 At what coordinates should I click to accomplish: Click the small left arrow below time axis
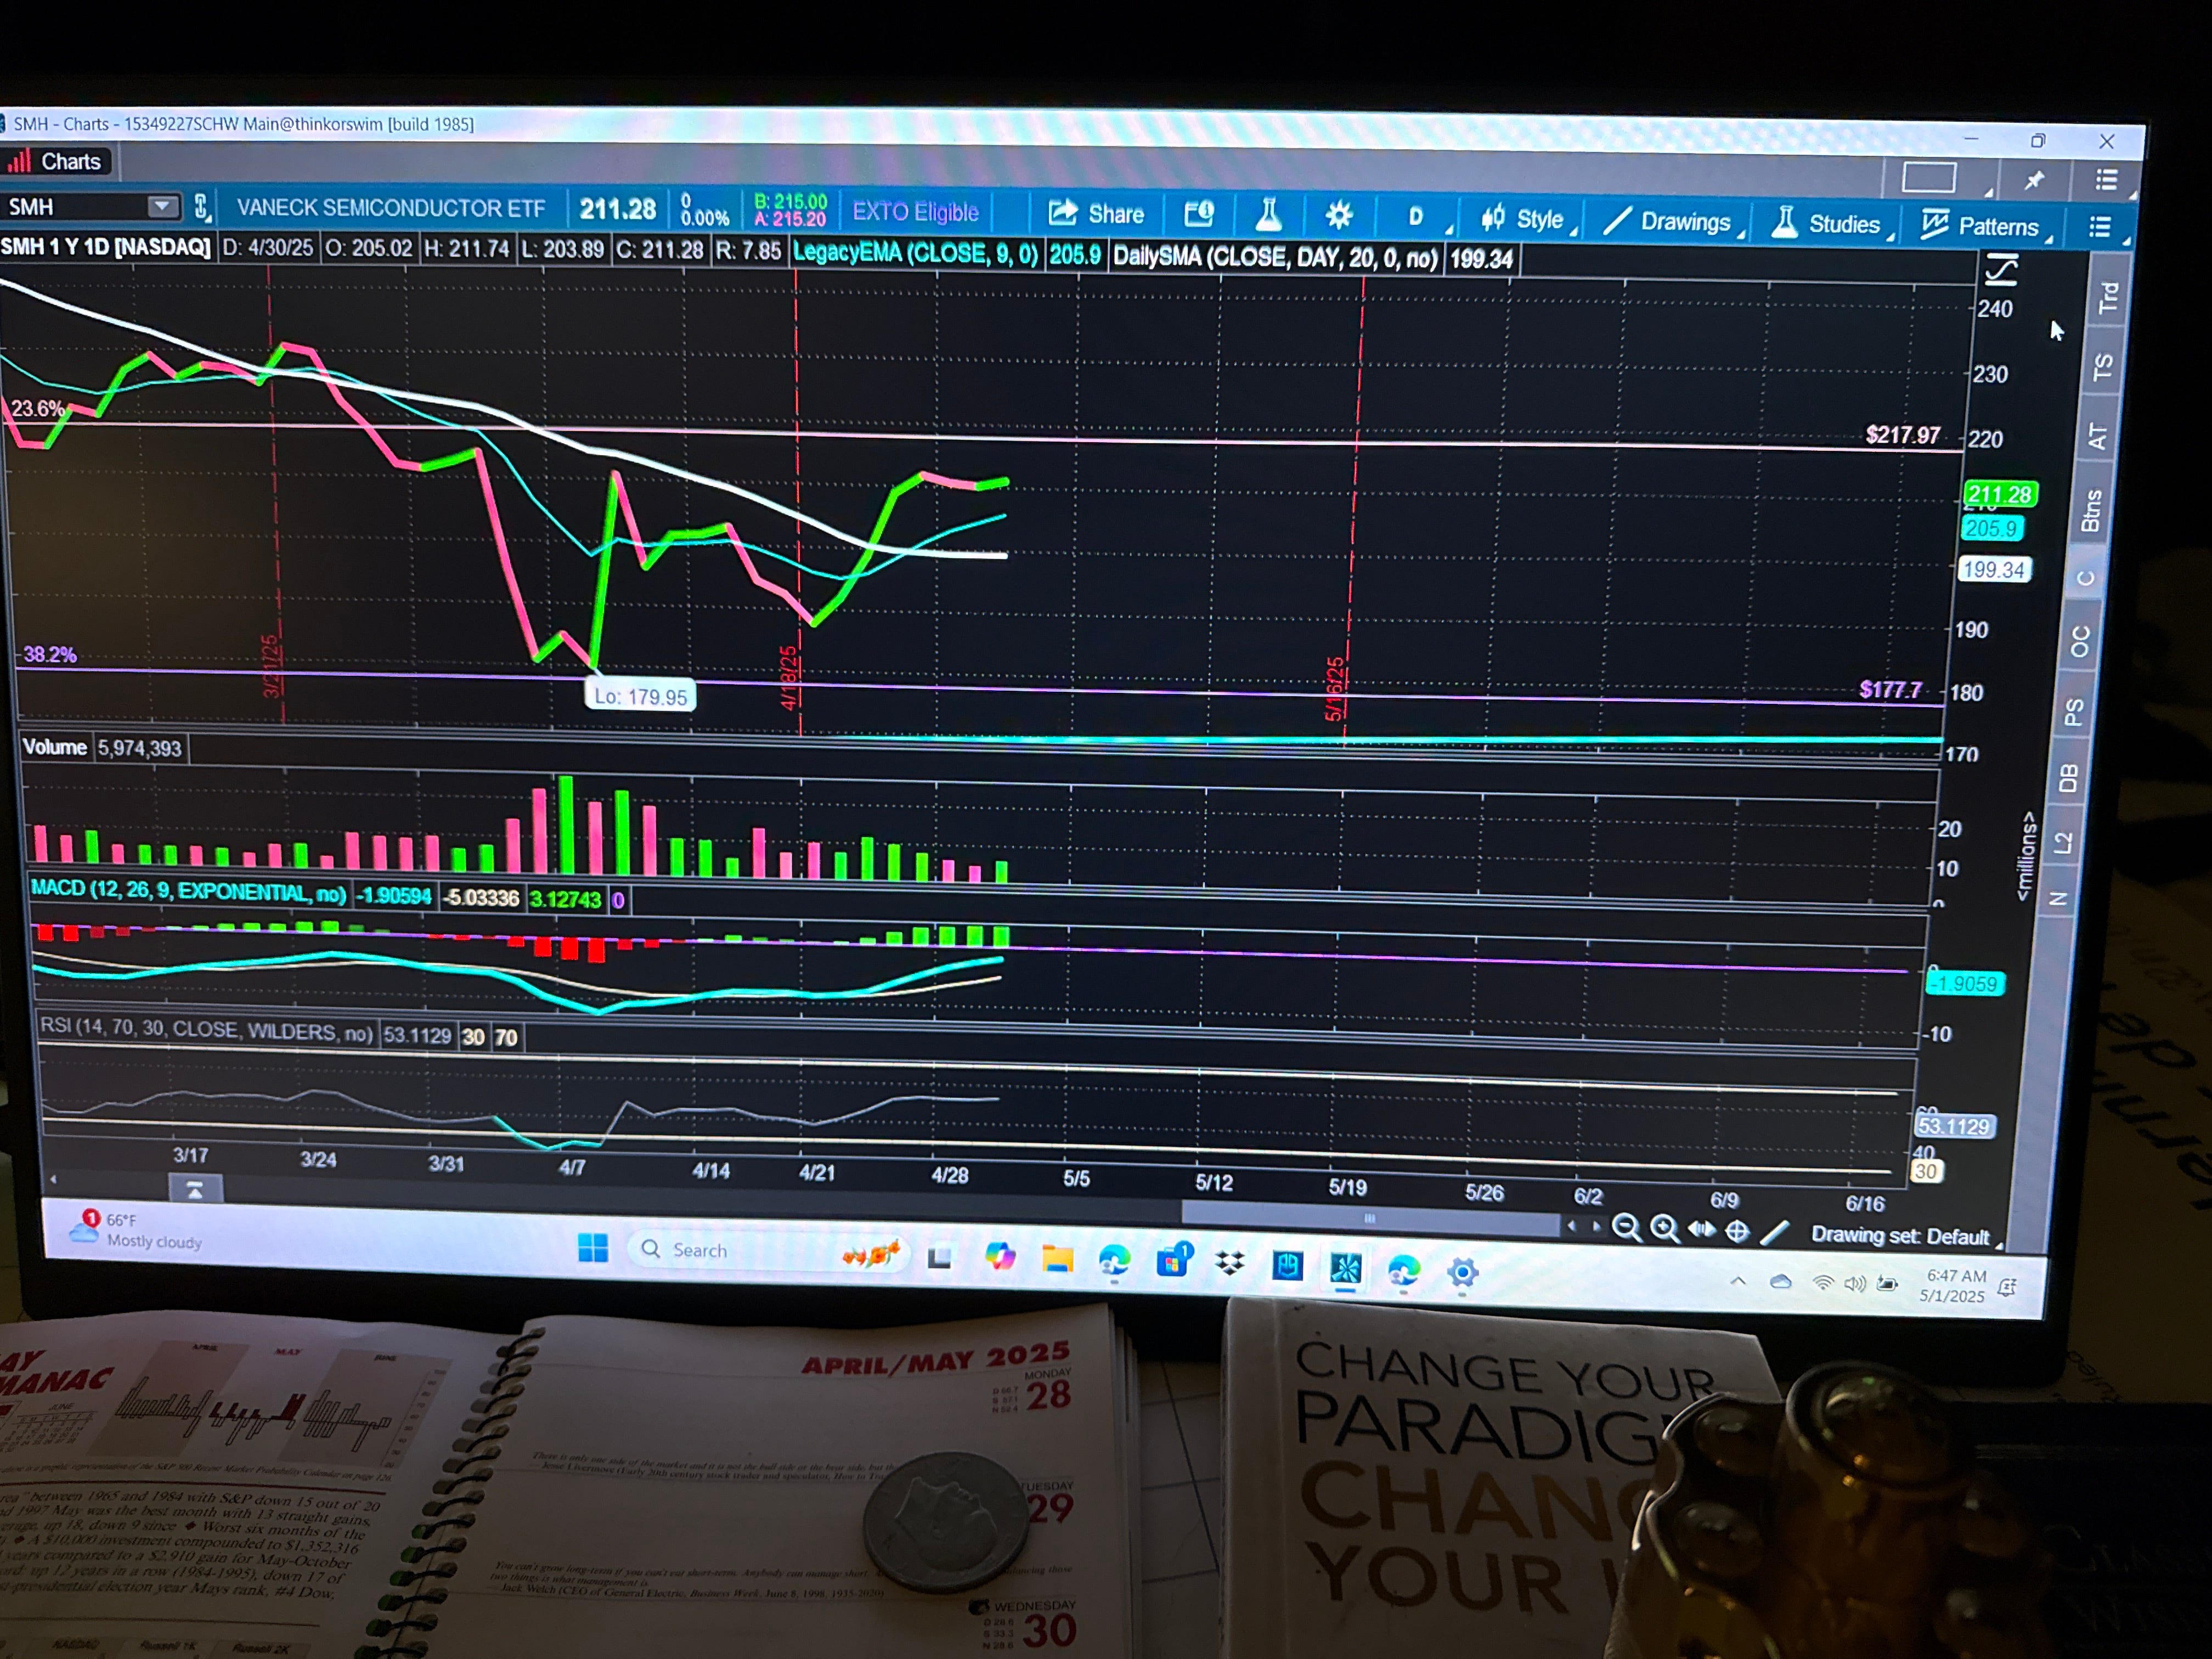[x=54, y=1180]
